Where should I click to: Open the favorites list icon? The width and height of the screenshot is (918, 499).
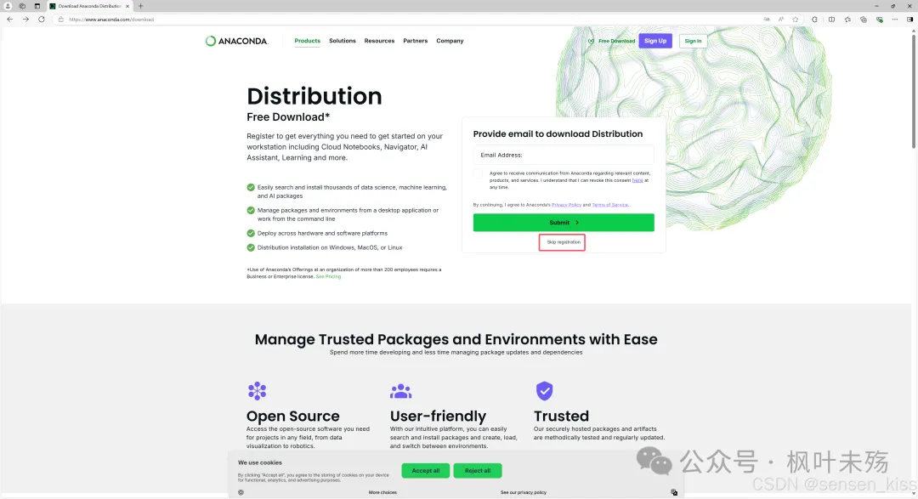[847, 20]
